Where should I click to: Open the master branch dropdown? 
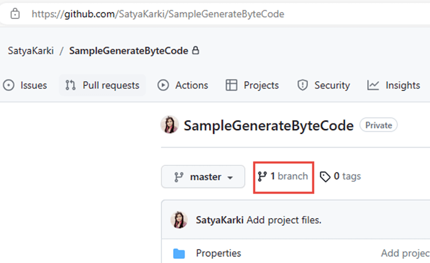pyautogui.click(x=203, y=177)
